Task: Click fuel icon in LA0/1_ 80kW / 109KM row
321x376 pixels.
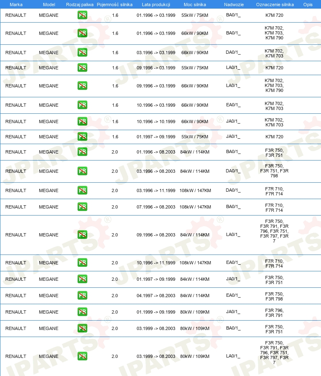Action: (82, 356)
